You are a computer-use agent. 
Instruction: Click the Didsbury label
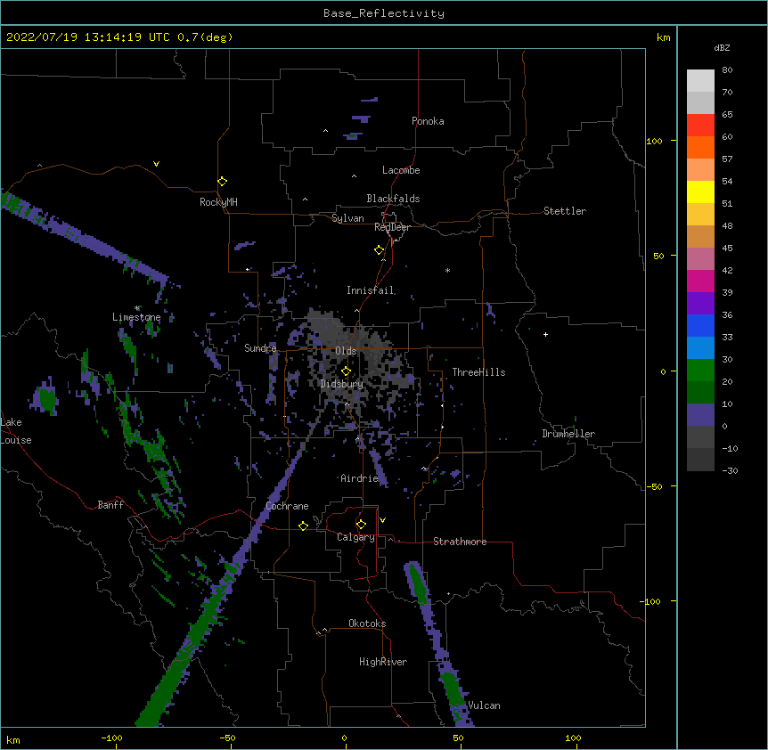tap(342, 384)
